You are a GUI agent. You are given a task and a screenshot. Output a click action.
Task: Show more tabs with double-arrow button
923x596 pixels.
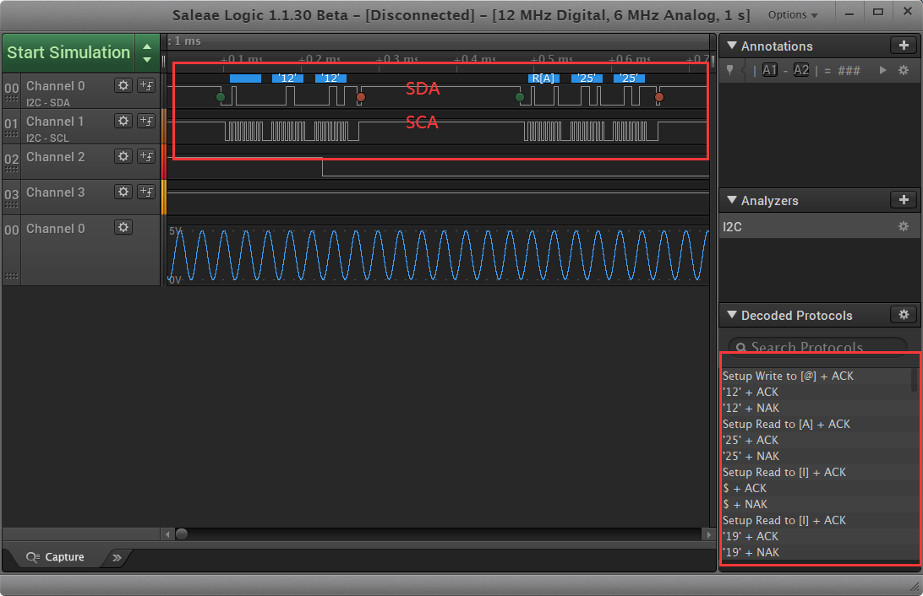117,557
